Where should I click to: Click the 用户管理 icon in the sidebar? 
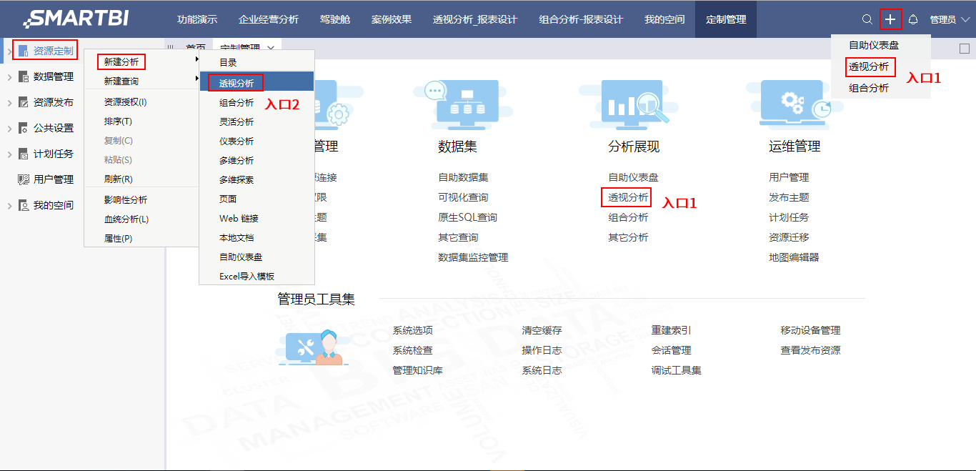coord(23,179)
